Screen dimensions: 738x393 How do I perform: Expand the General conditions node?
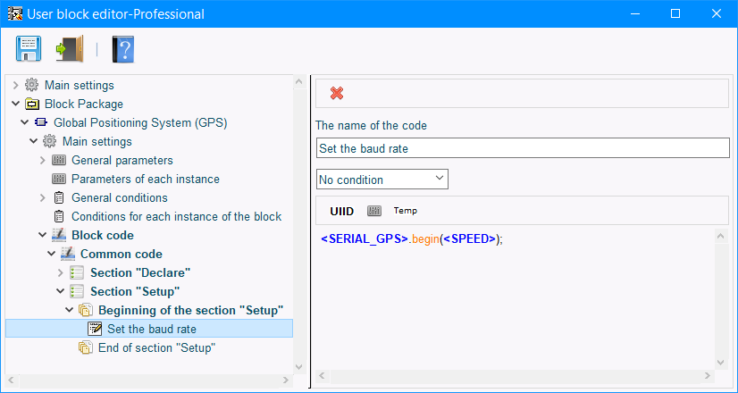coord(42,197)
